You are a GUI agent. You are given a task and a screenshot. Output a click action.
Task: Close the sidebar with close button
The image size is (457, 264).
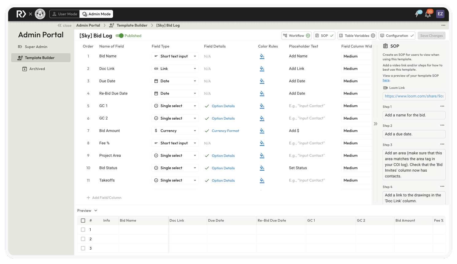[65, 25]
